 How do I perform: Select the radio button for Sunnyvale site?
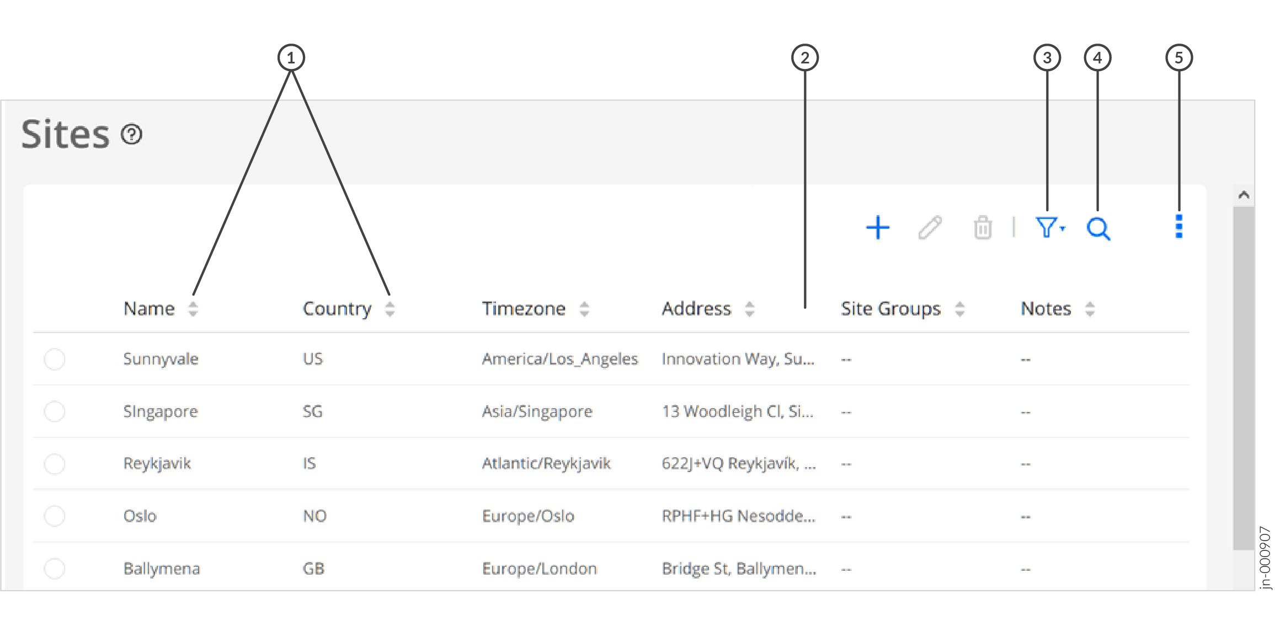pyautogui.click(x=55, y=359)
